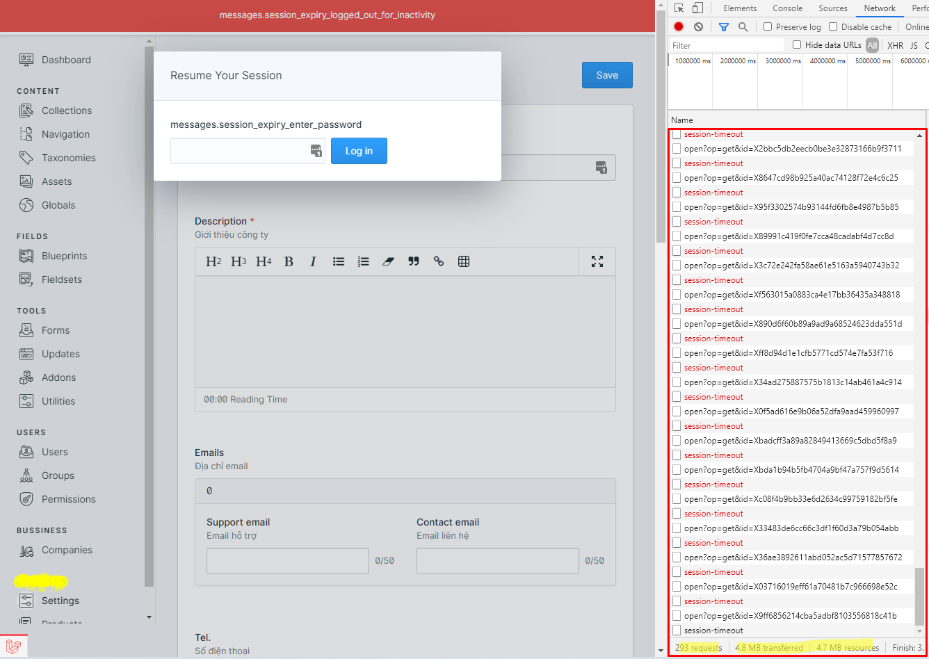Screen dimensions: 929x659
Task: Click the Contact email input
Action: point(498,561)
